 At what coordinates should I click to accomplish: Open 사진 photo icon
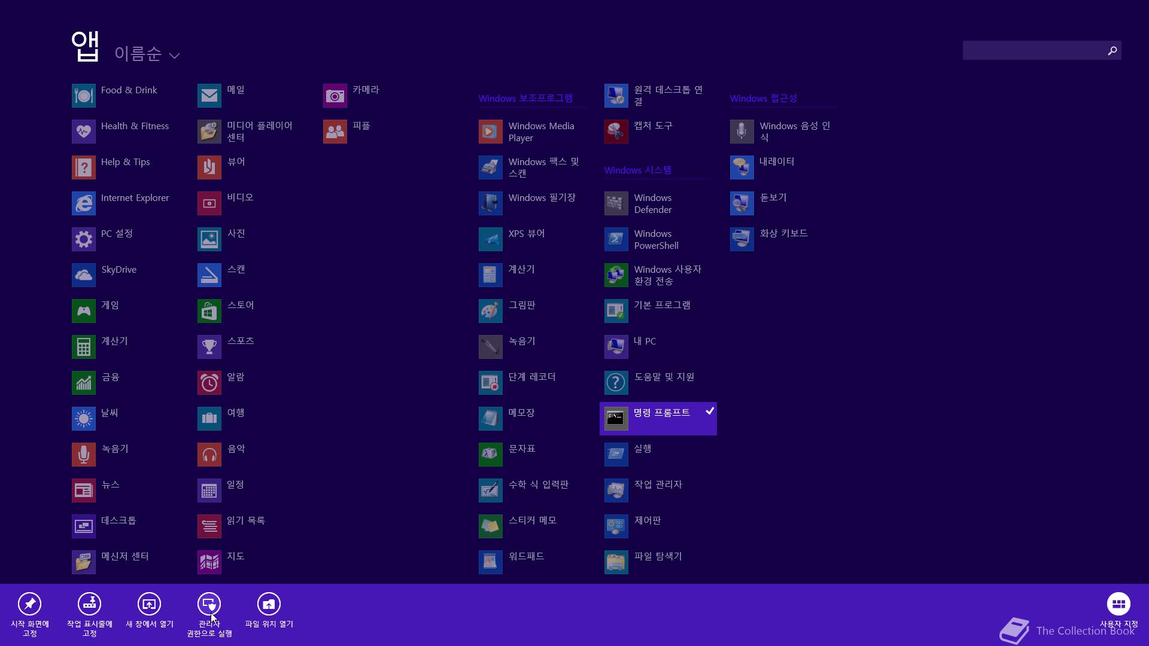[209, 239]
